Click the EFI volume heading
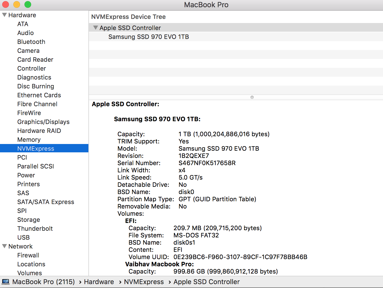The height and width of the screenshot is (288, 383). click(131, 221)
